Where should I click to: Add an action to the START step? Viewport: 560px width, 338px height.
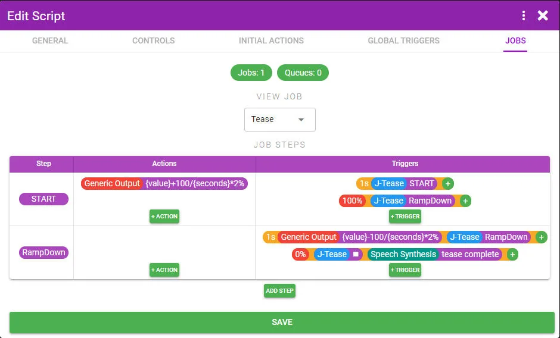(x=164, y=216)
